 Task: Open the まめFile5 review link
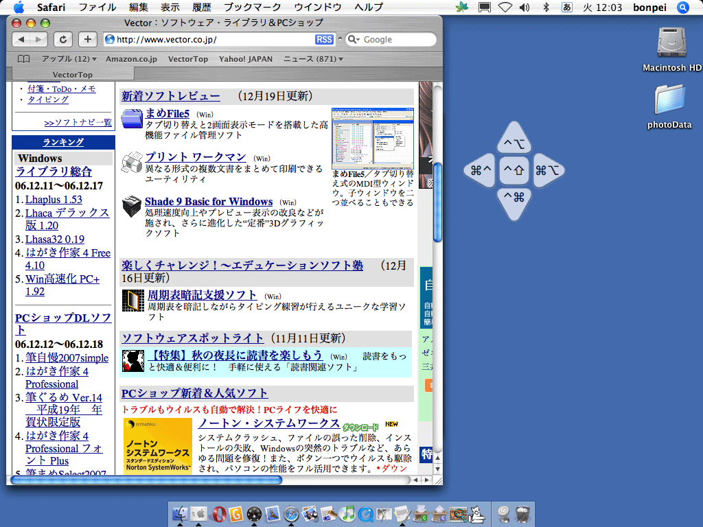[168, 113]
